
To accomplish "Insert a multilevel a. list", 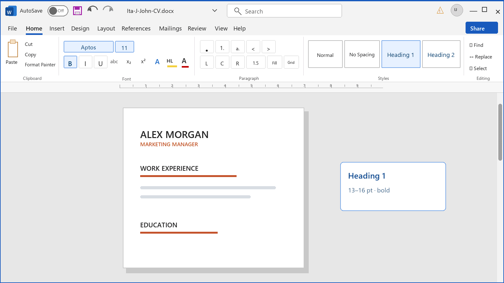I will coord(238,47).
